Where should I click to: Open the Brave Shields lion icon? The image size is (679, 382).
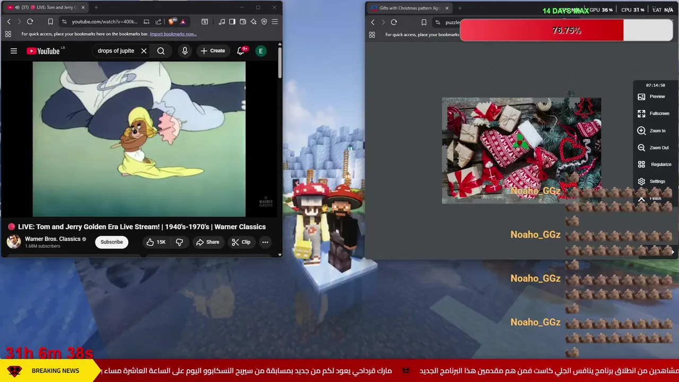(x=171, y=22)
